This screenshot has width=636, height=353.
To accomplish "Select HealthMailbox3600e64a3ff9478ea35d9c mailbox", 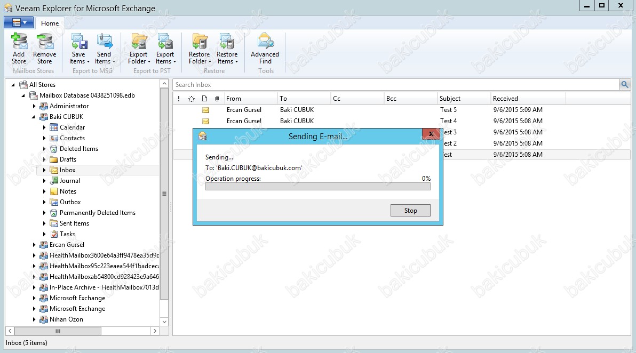I will [104, 255].
